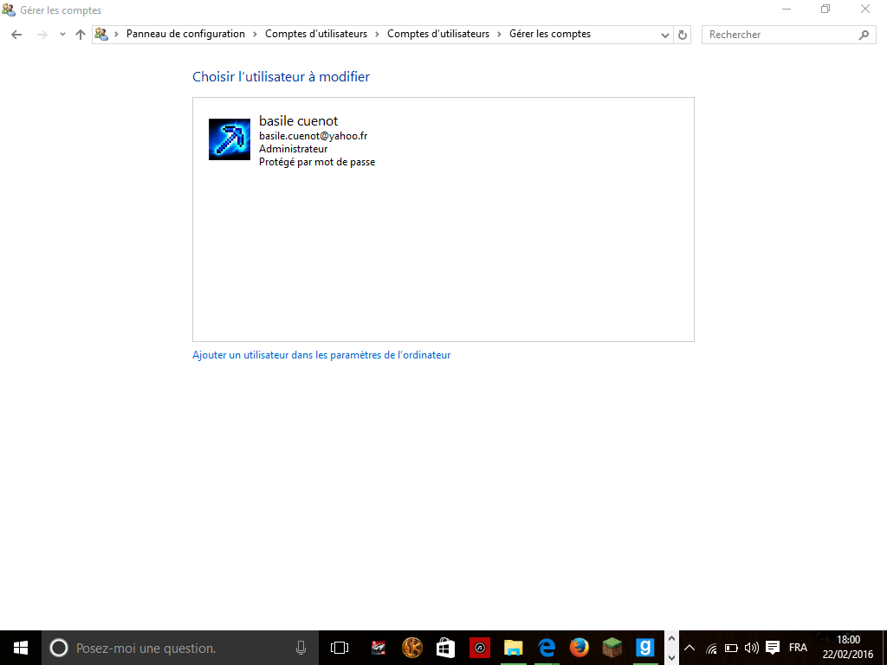Viewport: 887px width, 665px height.
Task: Click basile.cuenot@yahoo.fr email text
Action: tap(314, 136)
